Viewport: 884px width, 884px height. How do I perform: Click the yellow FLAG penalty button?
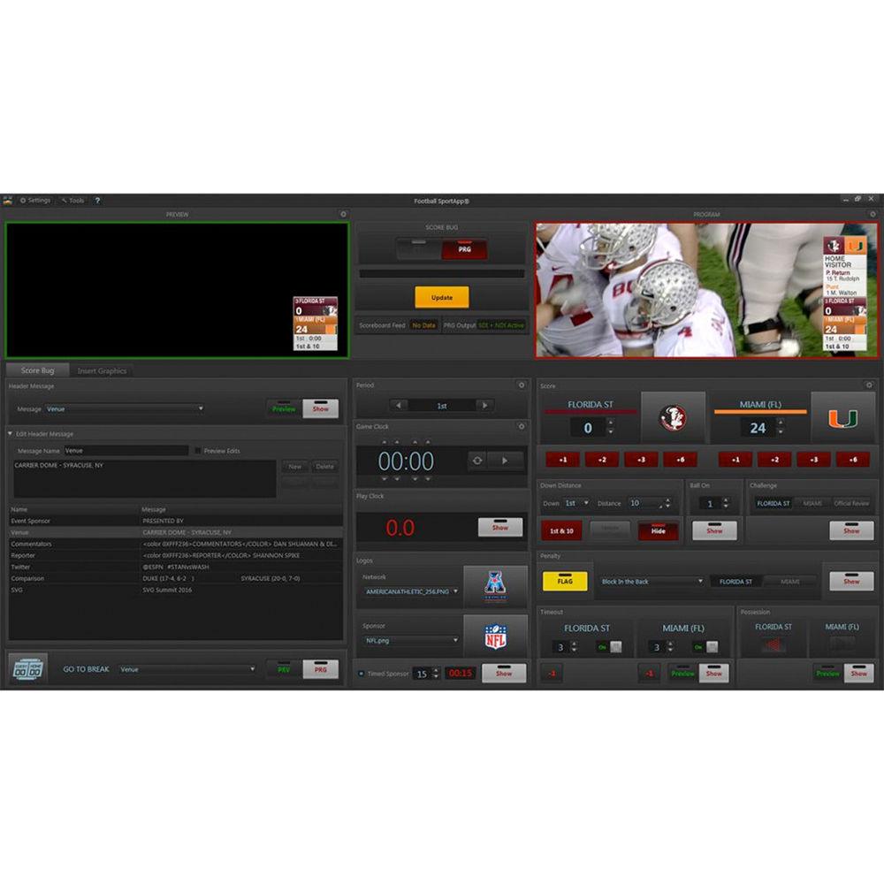[x=565, y=582]
